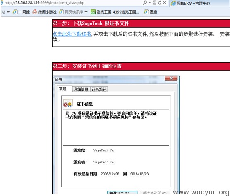This screenshot has height=196, width=230.
Task: Click the CA root certificate not trusted message
Action: pyautogui.click(x=111, y=115)
